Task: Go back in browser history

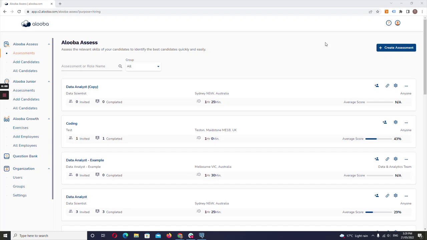Action: pyautogui.click(x=5, y=12)
